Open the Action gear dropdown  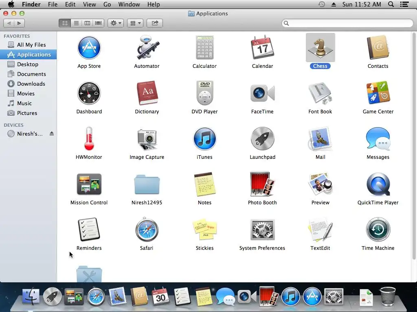tap(116, 23)
